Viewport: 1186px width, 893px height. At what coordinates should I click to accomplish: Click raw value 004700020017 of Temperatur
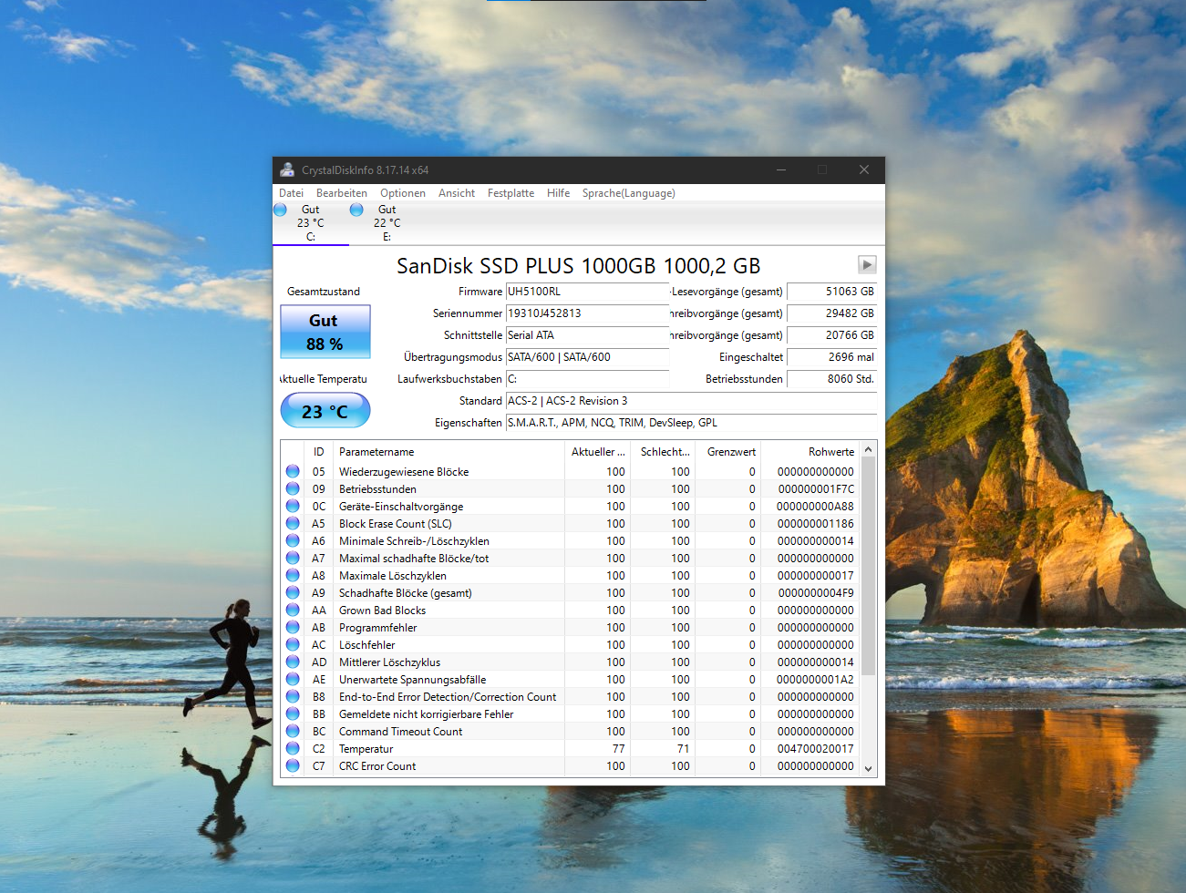click(816, 749)
